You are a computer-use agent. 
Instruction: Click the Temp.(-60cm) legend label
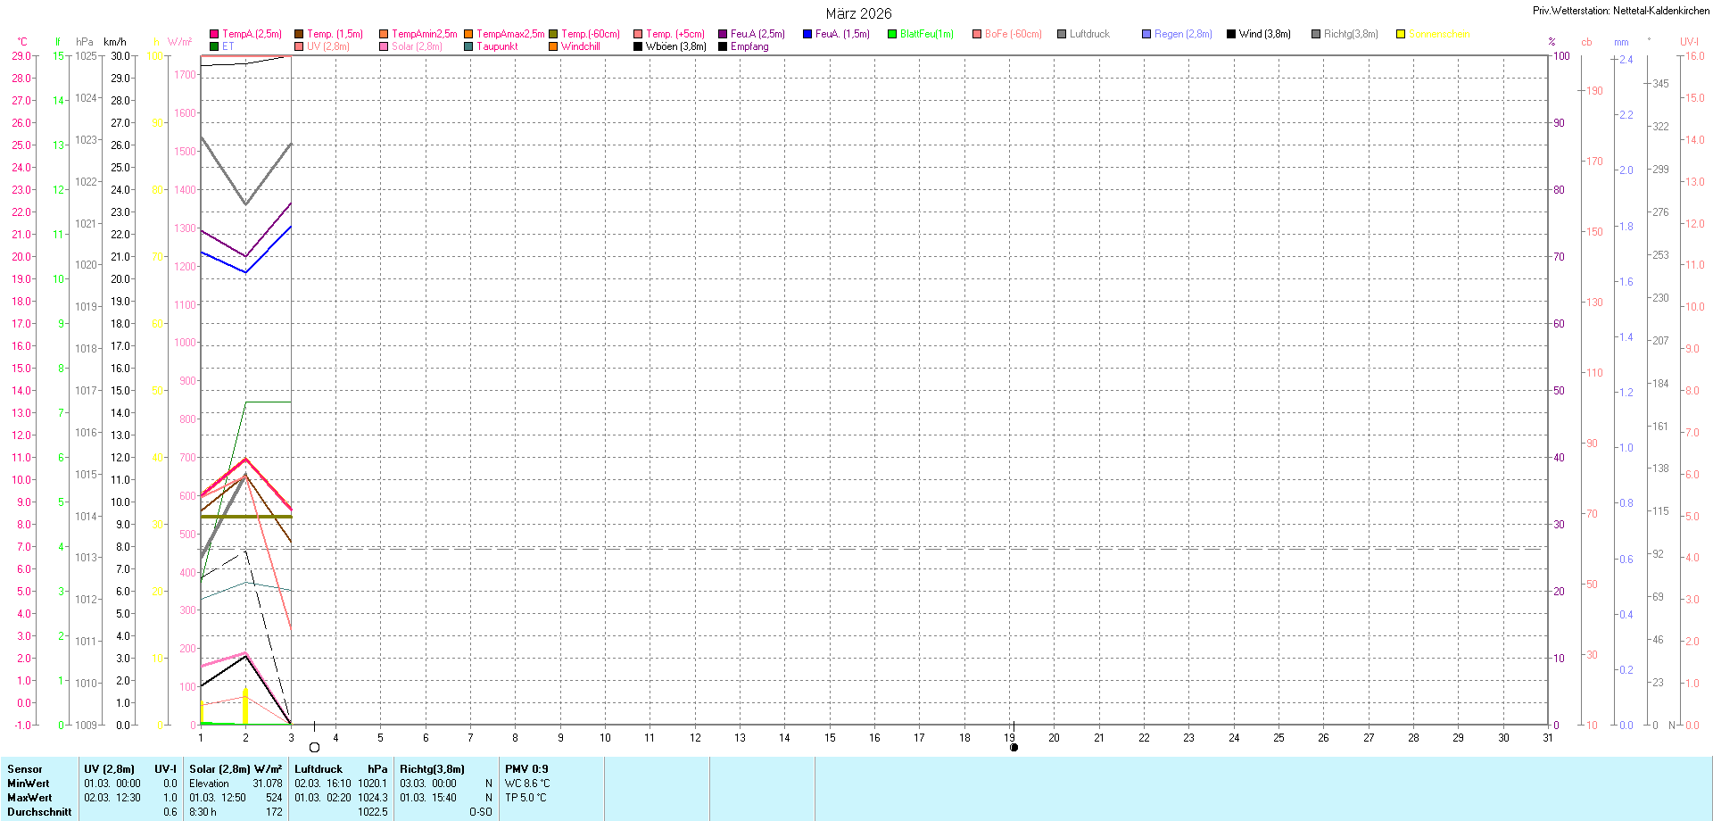tap(590, 34)
